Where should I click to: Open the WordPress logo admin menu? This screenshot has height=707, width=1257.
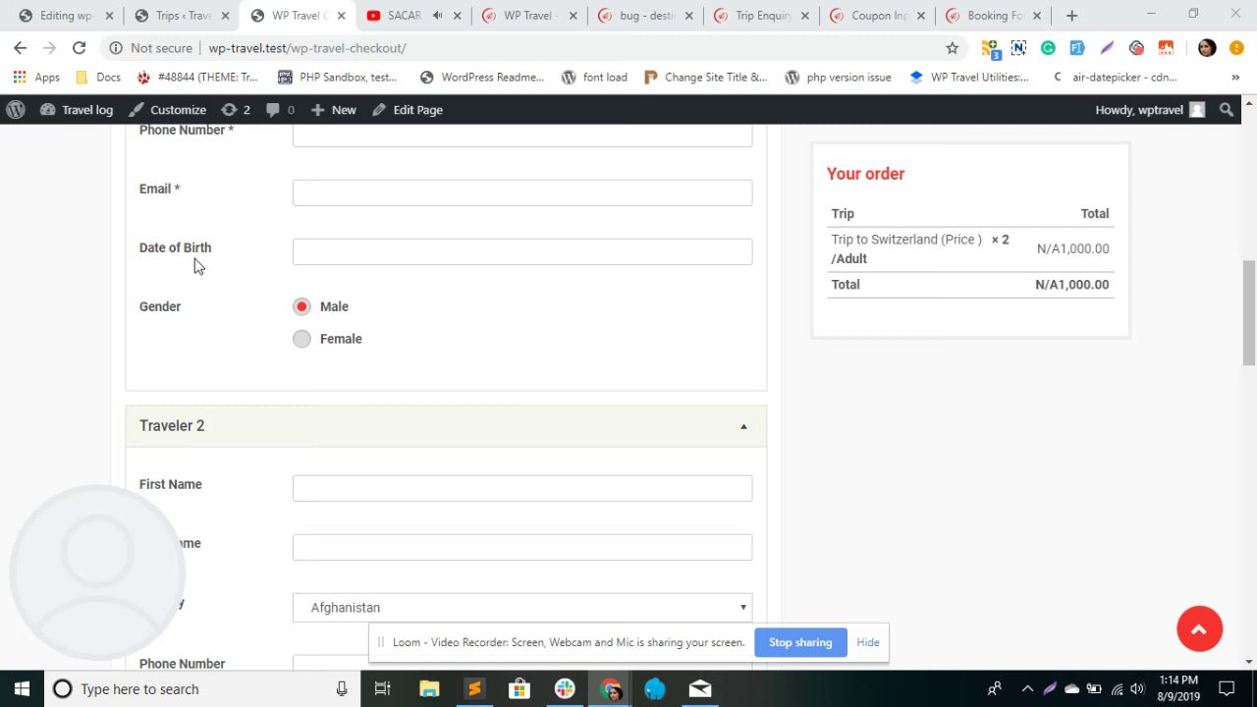(x=15, y=110)
